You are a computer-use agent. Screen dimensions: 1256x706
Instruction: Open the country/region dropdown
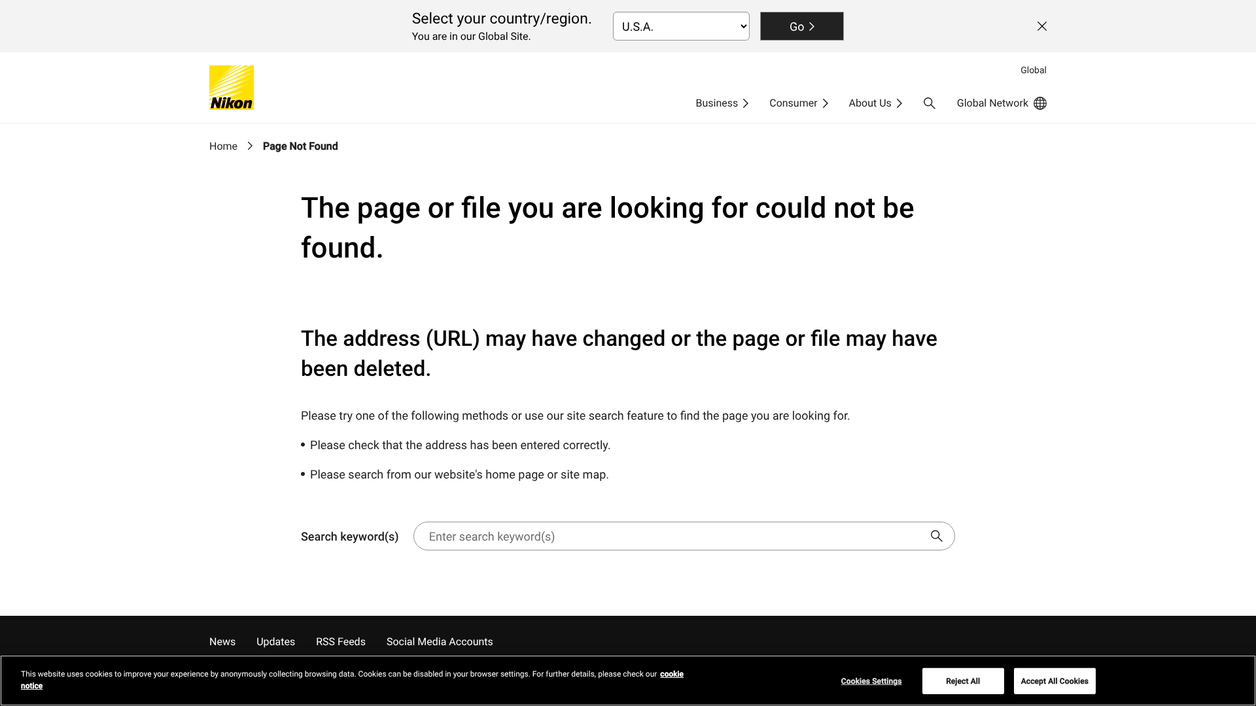click(680, 26)
